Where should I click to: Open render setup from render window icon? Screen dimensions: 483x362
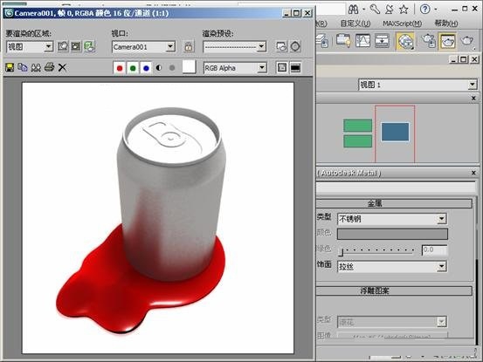[281, 46]
